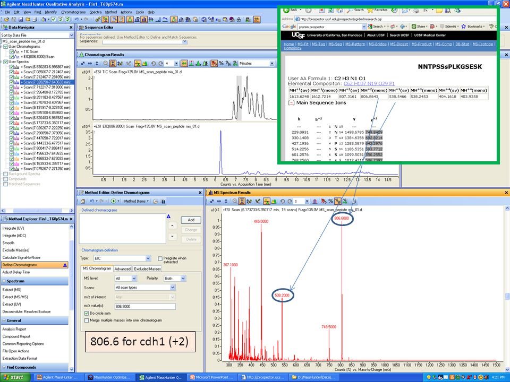This screenshot has width=510, height=382.
Task: Uncheck the EIC(806.8000) Scan checkbox
Action: pyautogui.click(x=12, y=57)
